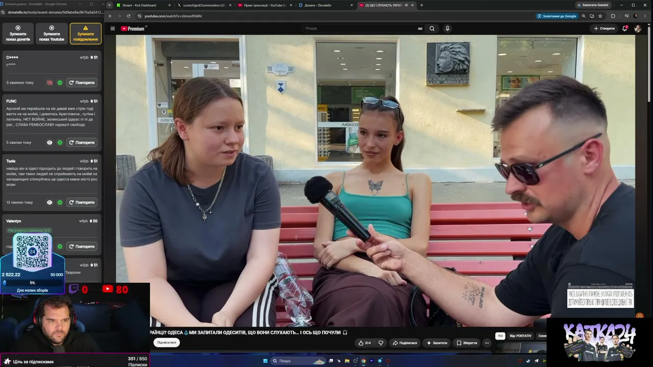This screenshot has height=367, width=653.
Task: Click Запитання до Google in address bar
Action: pos(557,16)
